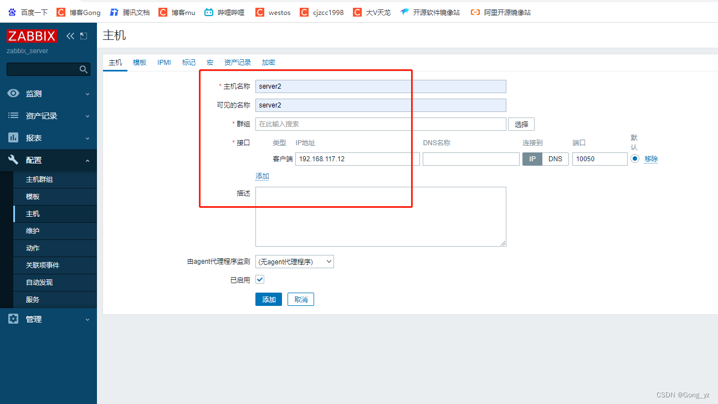Open the 百度一下 bookmark
The image size is (718, 404).
coord(28,12)
